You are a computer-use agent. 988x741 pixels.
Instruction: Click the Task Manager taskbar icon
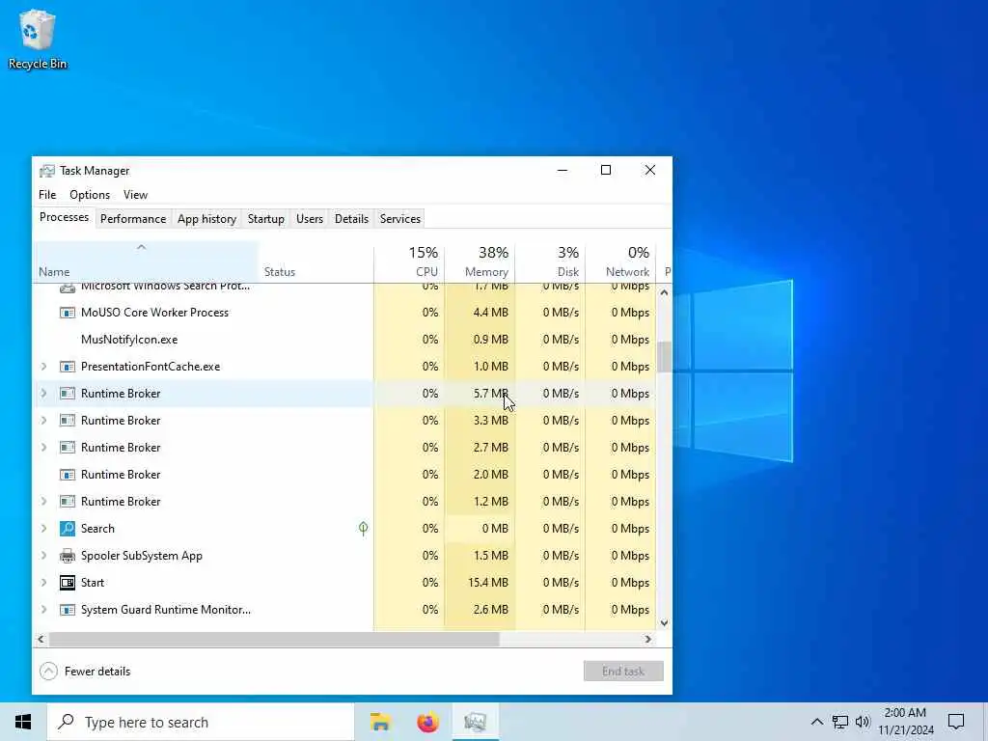point(475,722)
